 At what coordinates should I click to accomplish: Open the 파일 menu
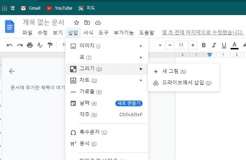click(27, 33)
